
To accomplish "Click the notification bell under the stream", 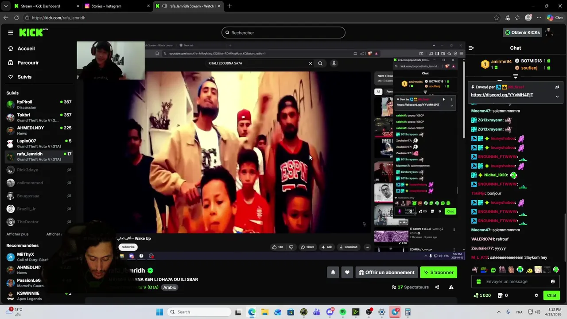I will pos(333,272).
